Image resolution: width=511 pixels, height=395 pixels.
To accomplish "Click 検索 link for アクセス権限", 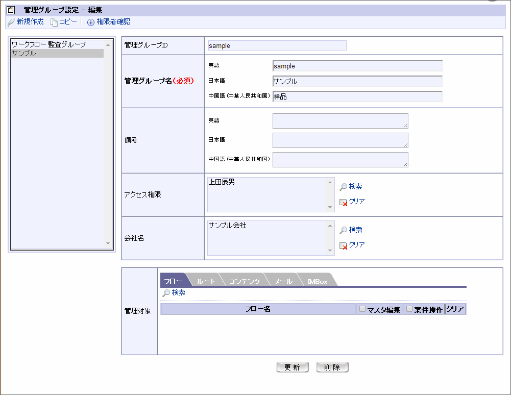I will pyautogui.click(x=355, y=186).
